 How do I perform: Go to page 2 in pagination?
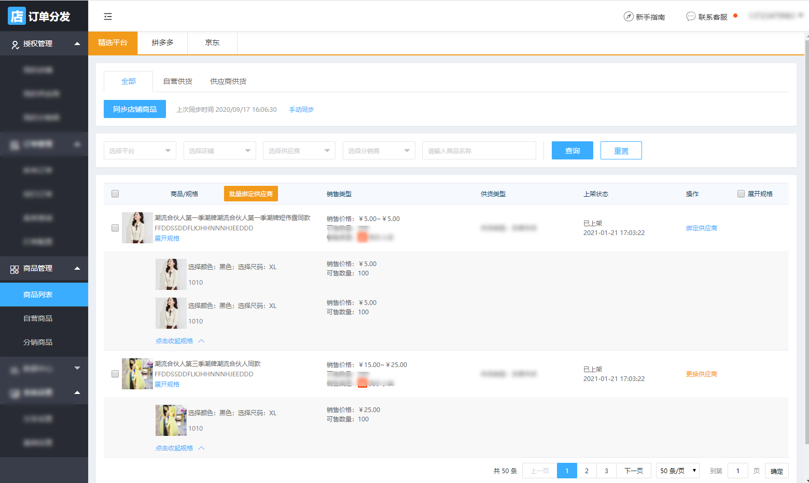587,471
